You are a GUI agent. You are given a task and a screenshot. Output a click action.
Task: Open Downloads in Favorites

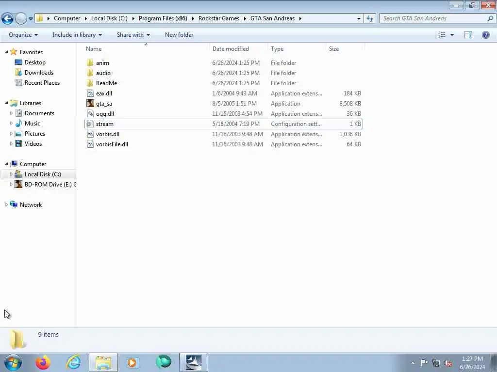point(39,73)
